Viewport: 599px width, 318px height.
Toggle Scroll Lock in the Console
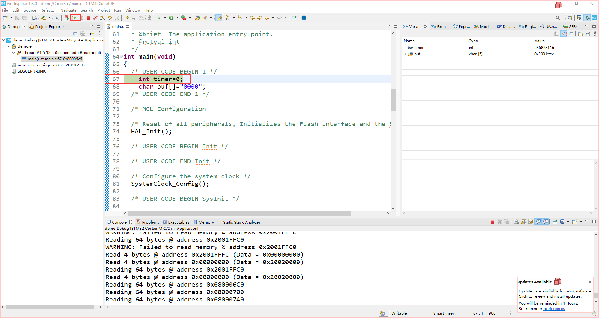point(524,222)
